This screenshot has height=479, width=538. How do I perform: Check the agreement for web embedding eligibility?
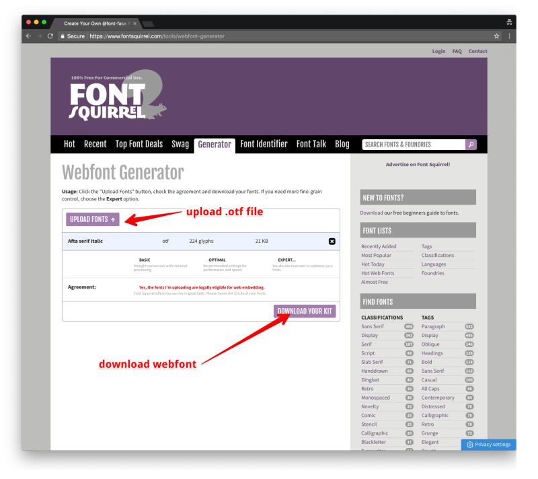[201, 287]
